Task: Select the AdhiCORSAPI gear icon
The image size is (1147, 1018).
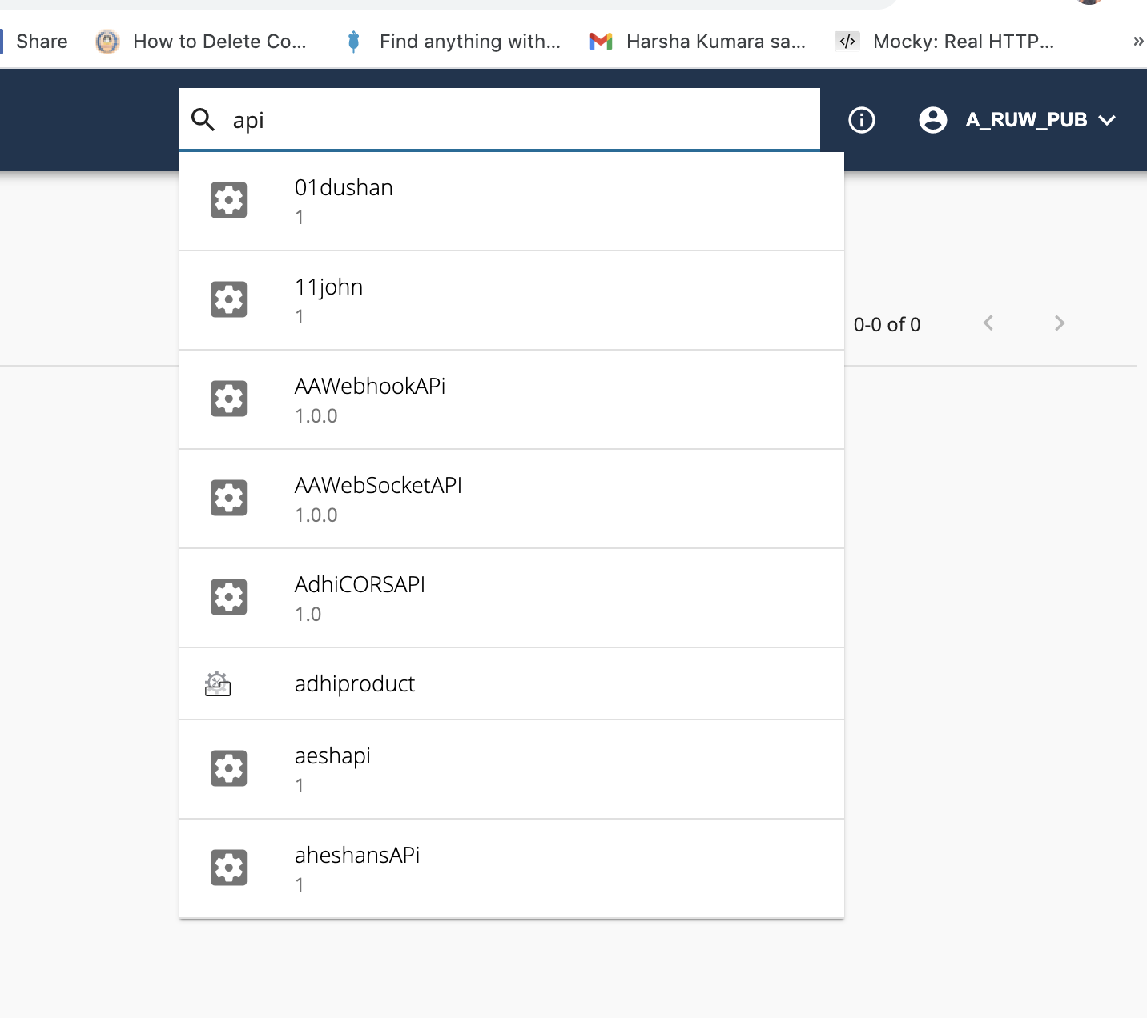Action: [x=229, y=596]
